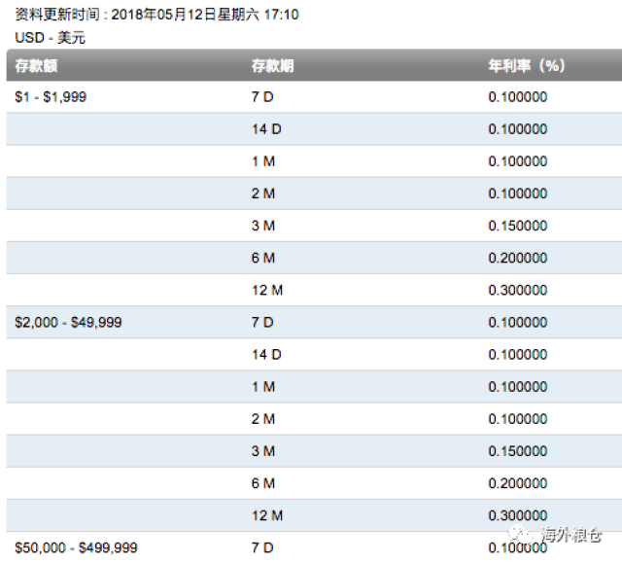
Task: Select 1 M term in the $1 - $1,999 tier
Action: (263, 161)
